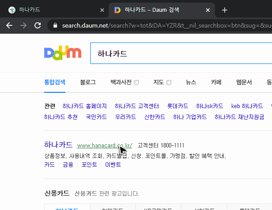Search related term 우리카드
The height and width of the screenshot is (210, 272).
(125, 117)
